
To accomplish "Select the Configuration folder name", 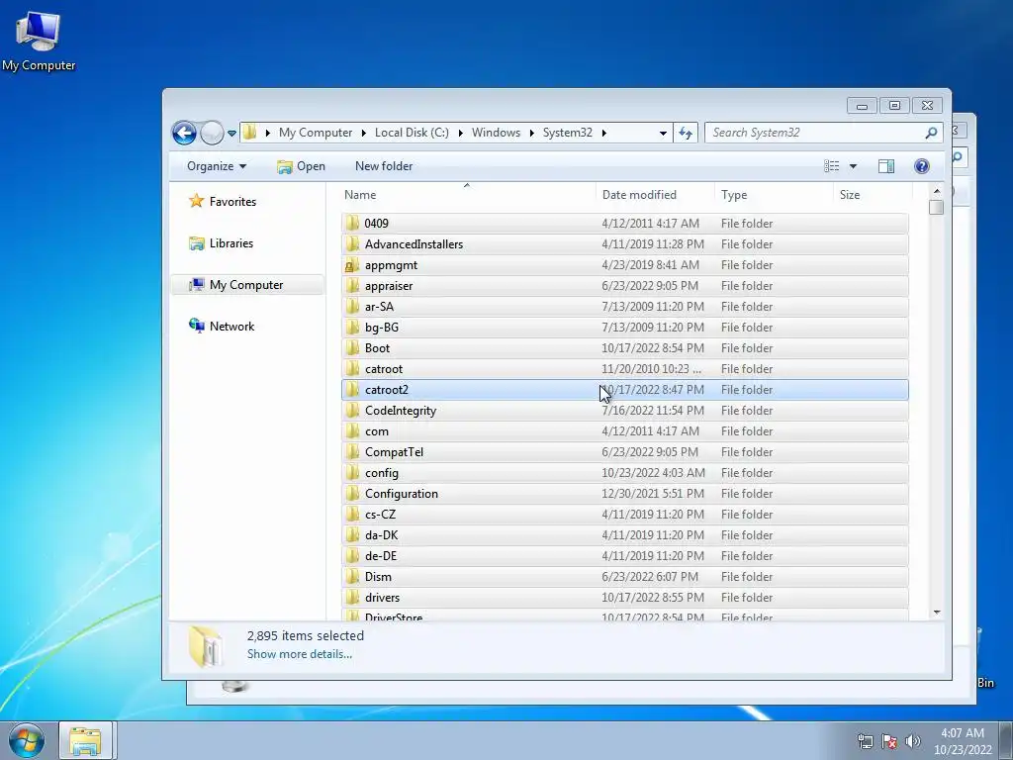I will coord(402,494).
